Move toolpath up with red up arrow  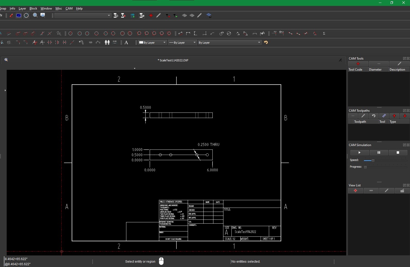[394, 116]
